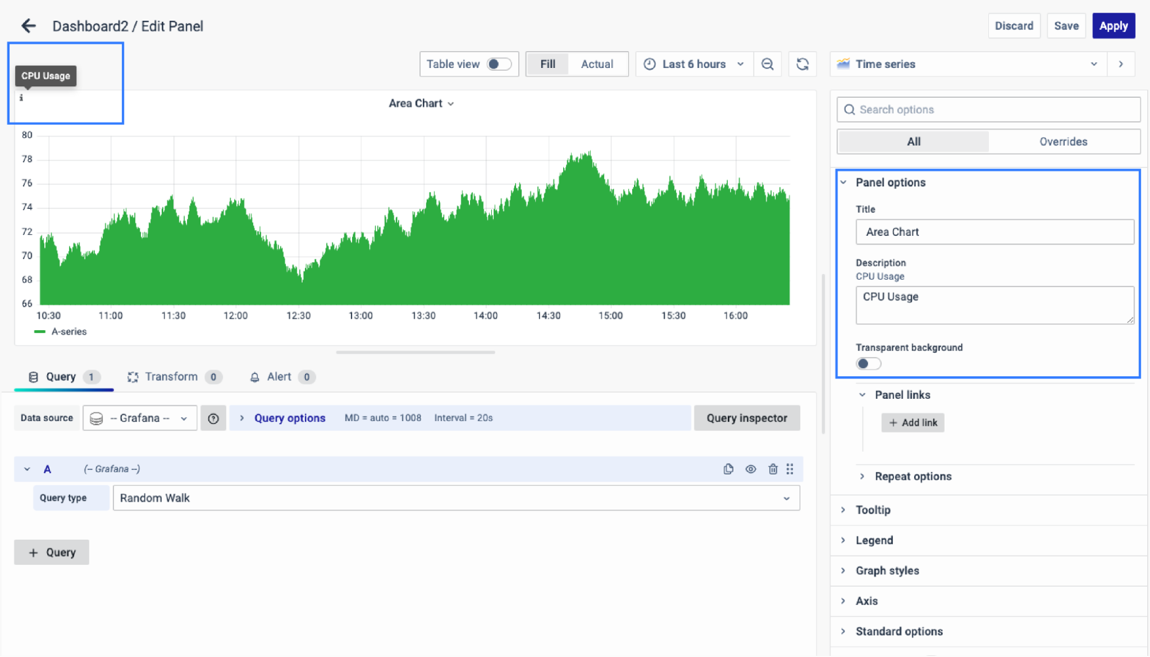Click the refresh dashboard icon
Viewport: 1150px width, 657px height.
803,64
